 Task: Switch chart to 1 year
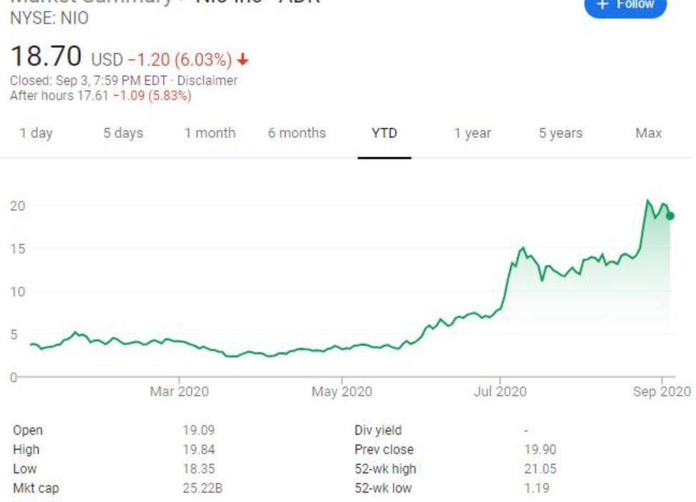coord(473,133)
